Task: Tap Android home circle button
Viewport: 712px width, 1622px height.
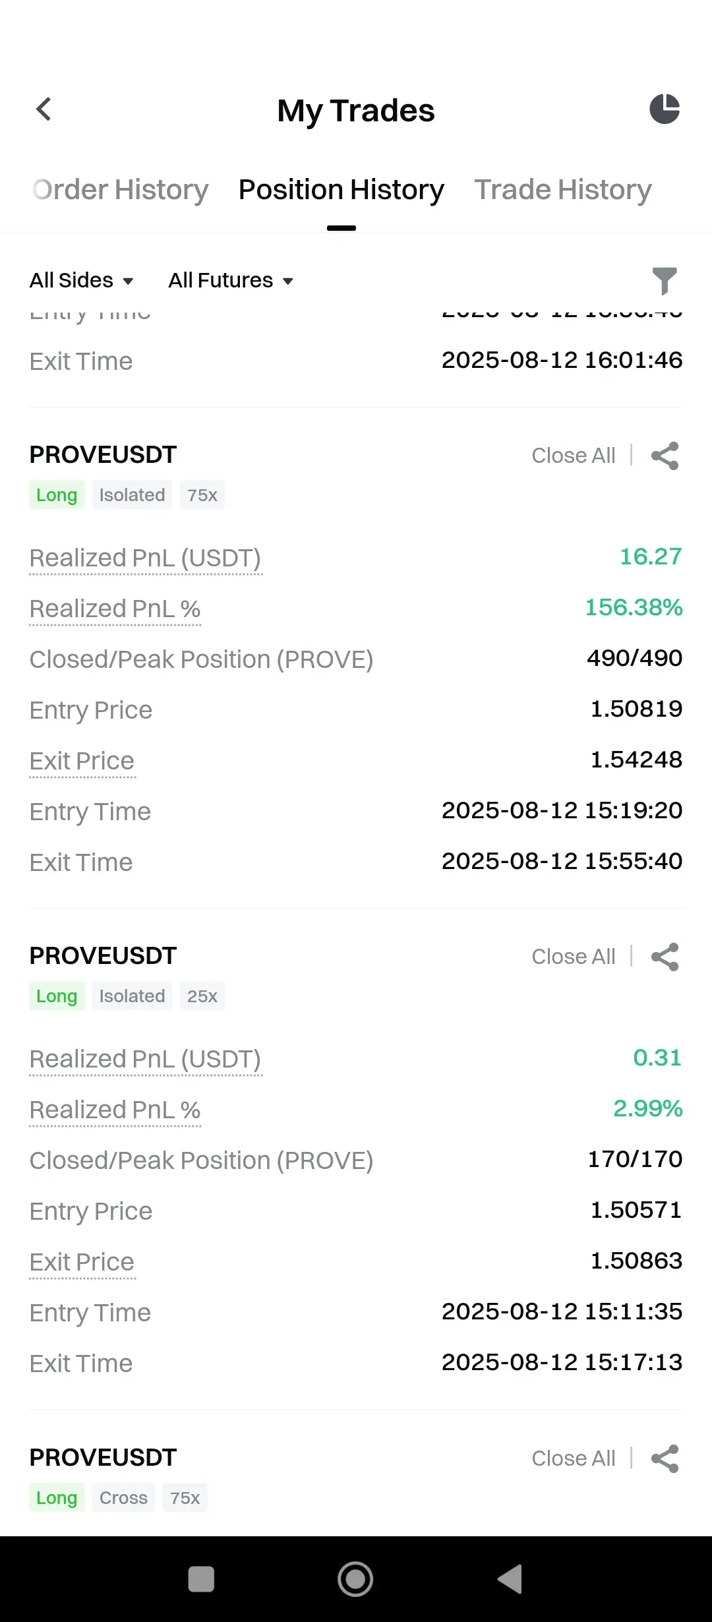Action: point(355,1579)
